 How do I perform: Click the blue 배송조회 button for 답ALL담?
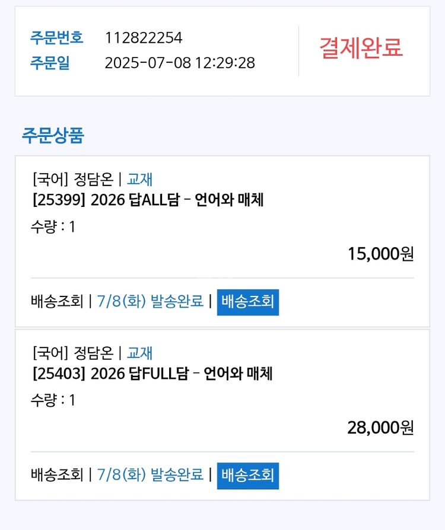point(247,302)
